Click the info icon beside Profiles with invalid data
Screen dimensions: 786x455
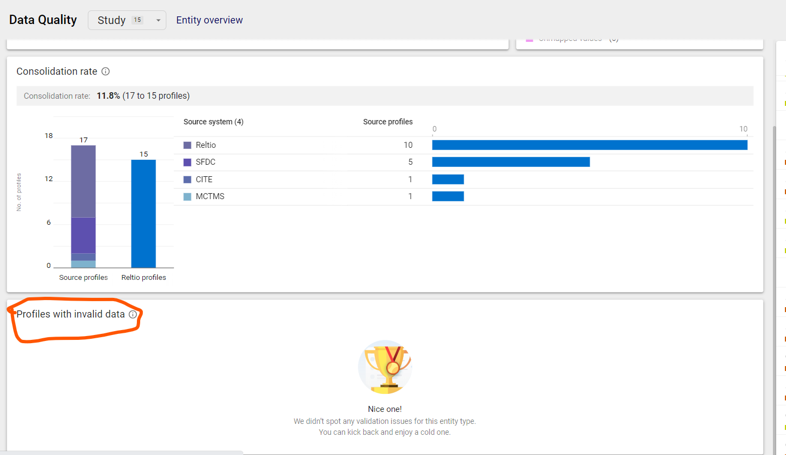tap(134, 314)
